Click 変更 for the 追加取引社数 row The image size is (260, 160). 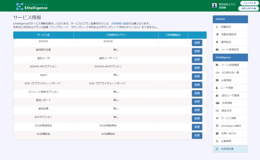pyautogui.click(x=197, y=51)
